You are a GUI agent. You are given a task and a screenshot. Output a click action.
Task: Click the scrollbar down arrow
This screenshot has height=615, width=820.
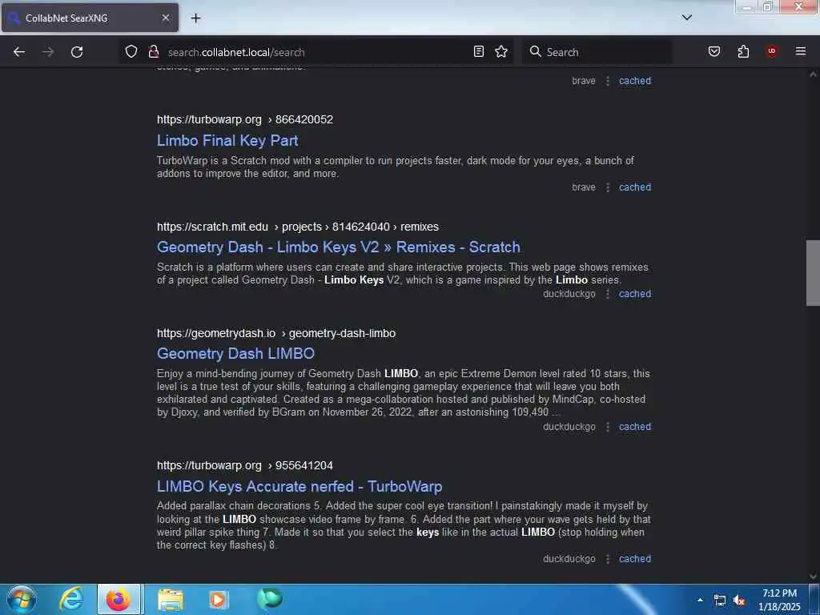click(813, 577)
